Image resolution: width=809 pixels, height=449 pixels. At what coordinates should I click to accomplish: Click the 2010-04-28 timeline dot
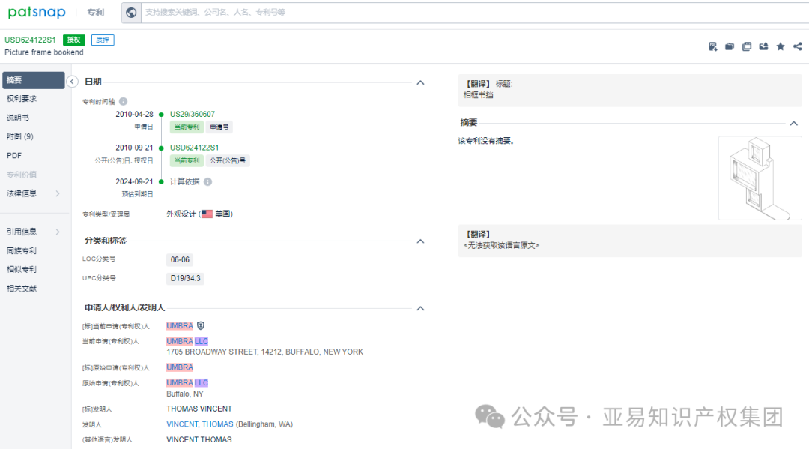click(161, 115)
